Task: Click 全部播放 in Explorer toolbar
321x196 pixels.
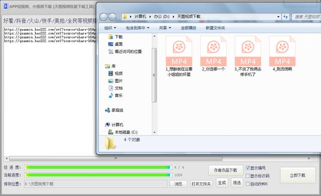Action: (189, 28)
